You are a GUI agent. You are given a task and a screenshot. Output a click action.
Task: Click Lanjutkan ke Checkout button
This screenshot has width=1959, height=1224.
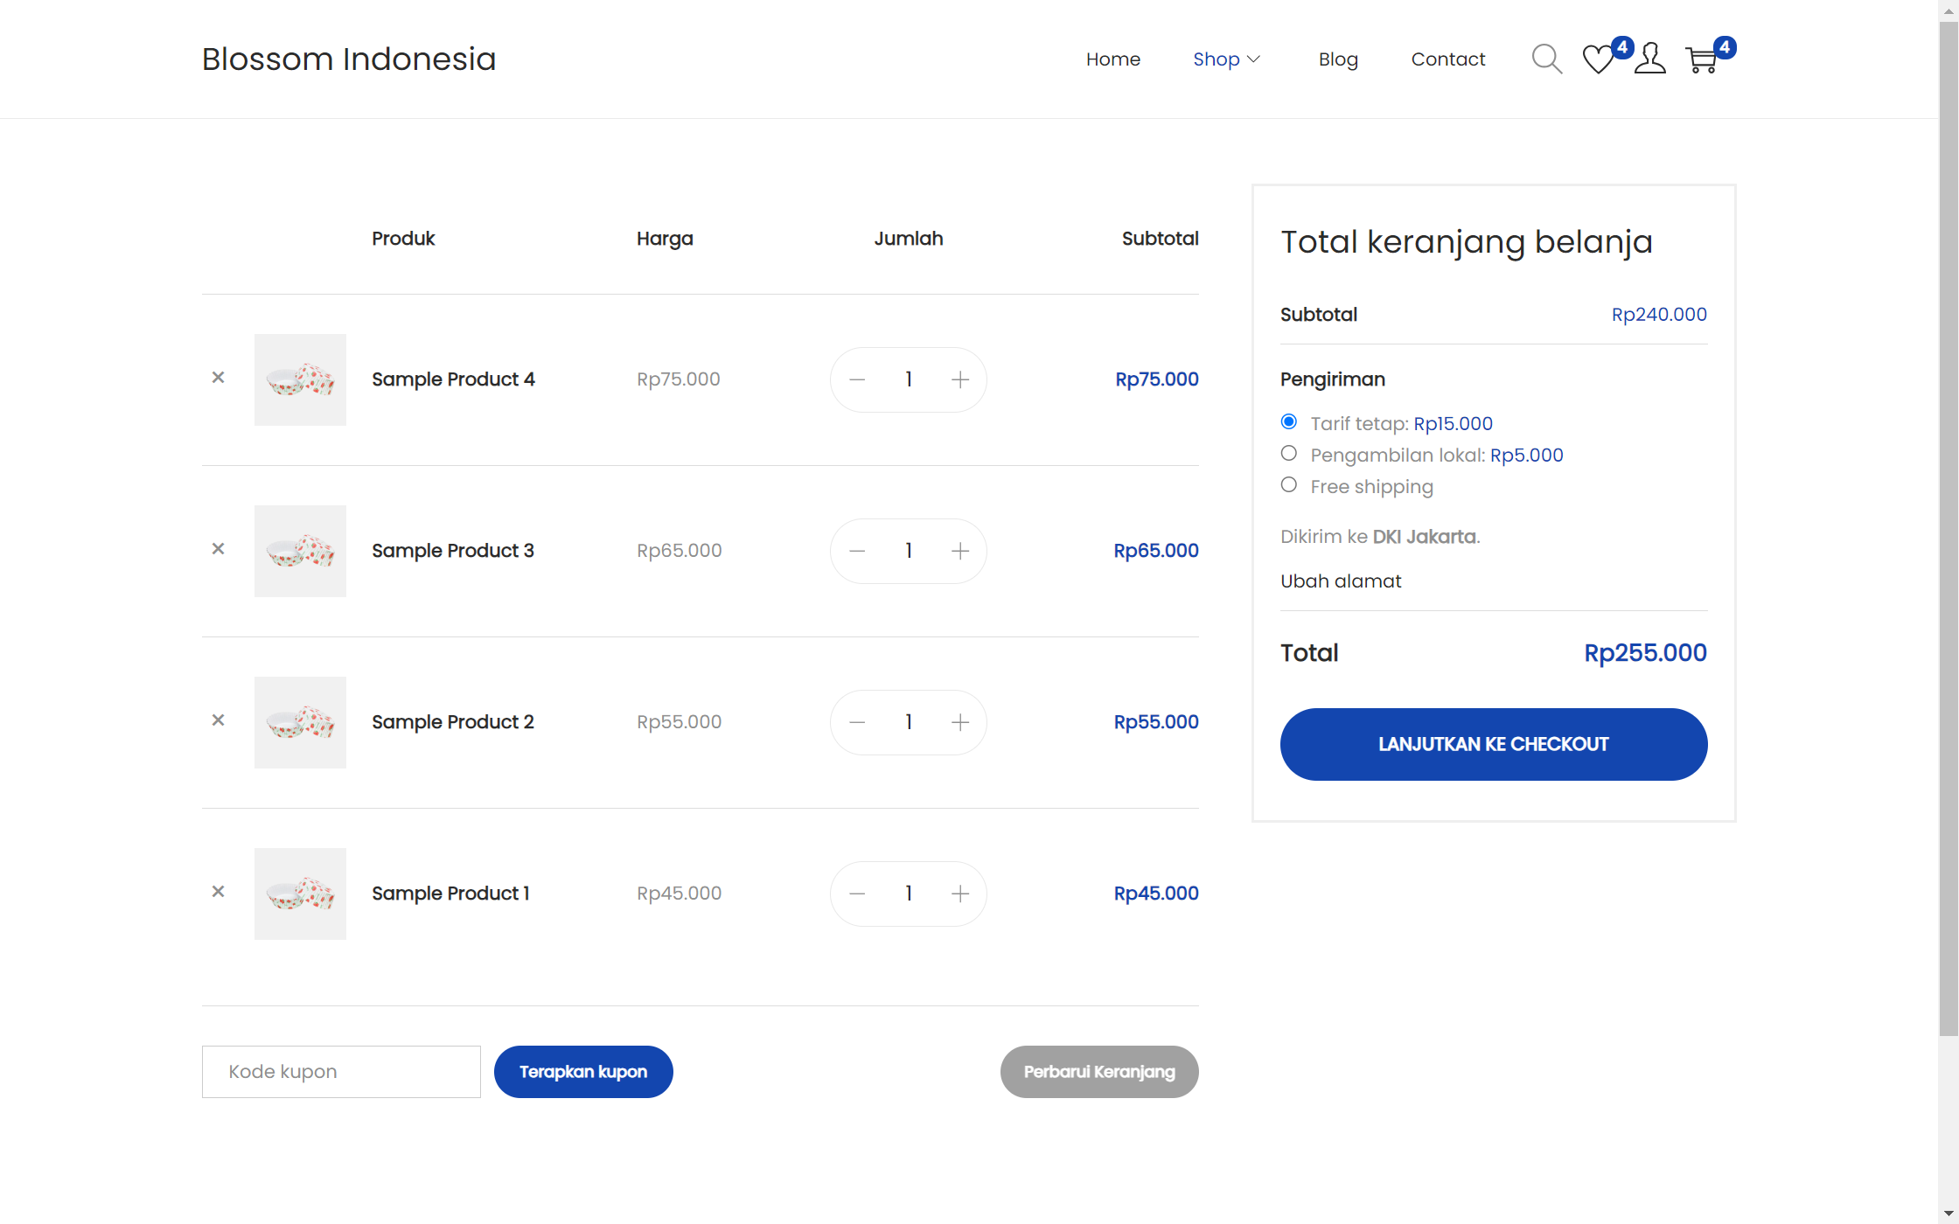pos(1494,744)
